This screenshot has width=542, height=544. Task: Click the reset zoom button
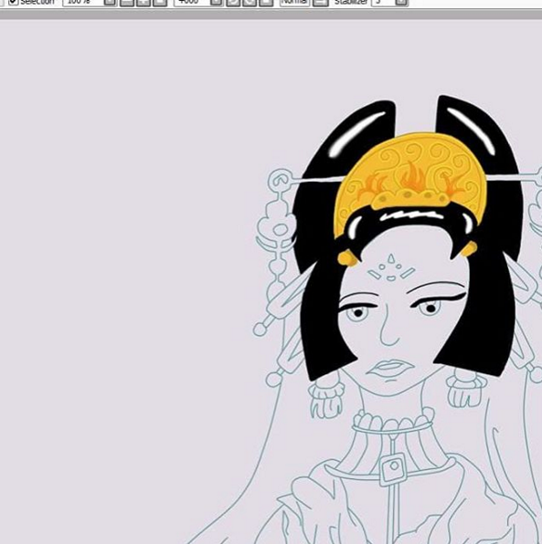click(x=160, y=2)
